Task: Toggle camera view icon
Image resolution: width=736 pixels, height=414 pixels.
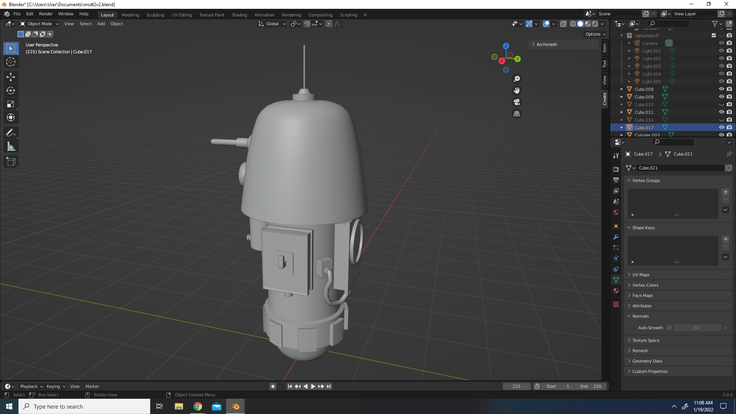Action: click(x=517, y=102)
